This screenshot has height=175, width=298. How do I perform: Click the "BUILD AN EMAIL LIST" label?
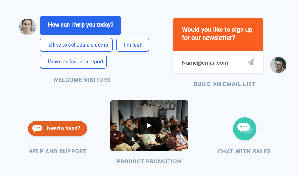[x=225, y=84]
